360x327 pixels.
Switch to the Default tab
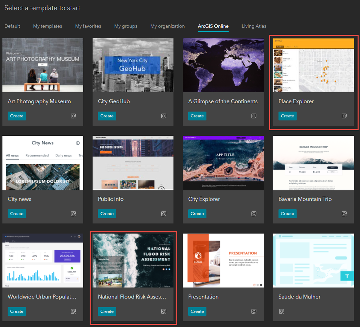pos(12,26)
